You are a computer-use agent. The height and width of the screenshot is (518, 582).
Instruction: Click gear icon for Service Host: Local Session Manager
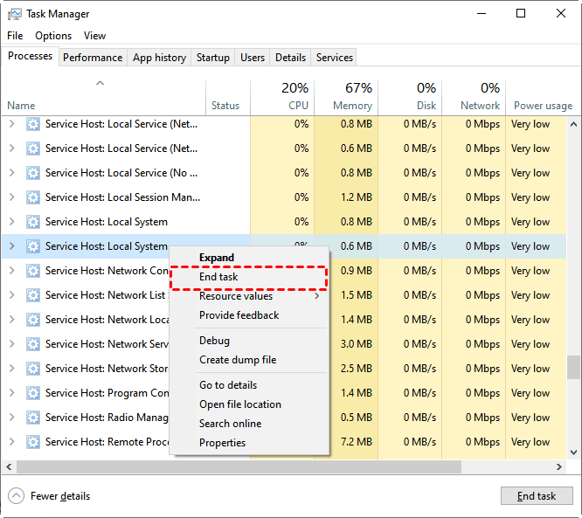point(33,197)
